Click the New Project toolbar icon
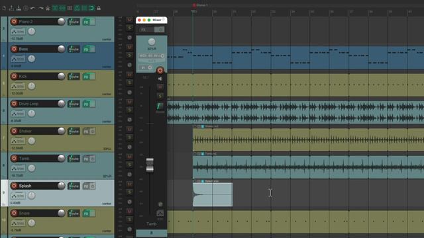Screen dimensions: 424x238 (x=4, y=8)
